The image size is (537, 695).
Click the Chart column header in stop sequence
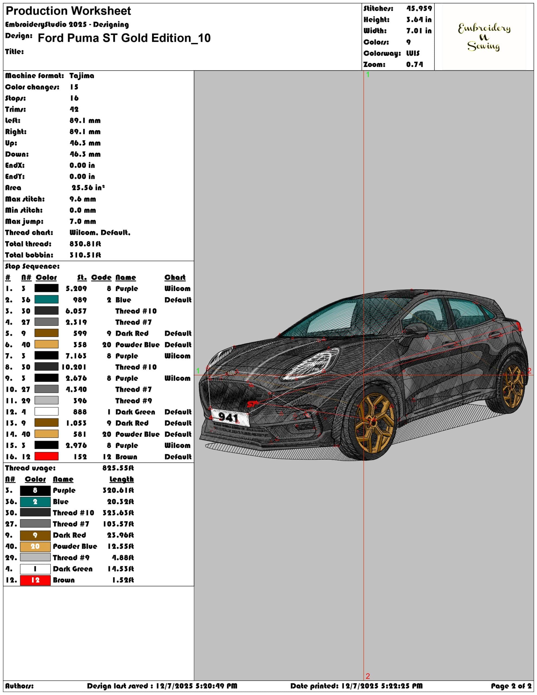pos(175,277)
